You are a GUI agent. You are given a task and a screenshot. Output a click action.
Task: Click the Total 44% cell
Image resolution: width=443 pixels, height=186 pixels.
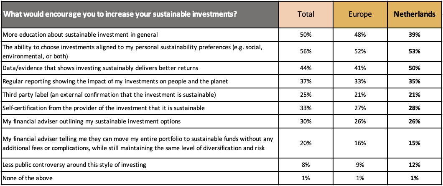(306, 68)
